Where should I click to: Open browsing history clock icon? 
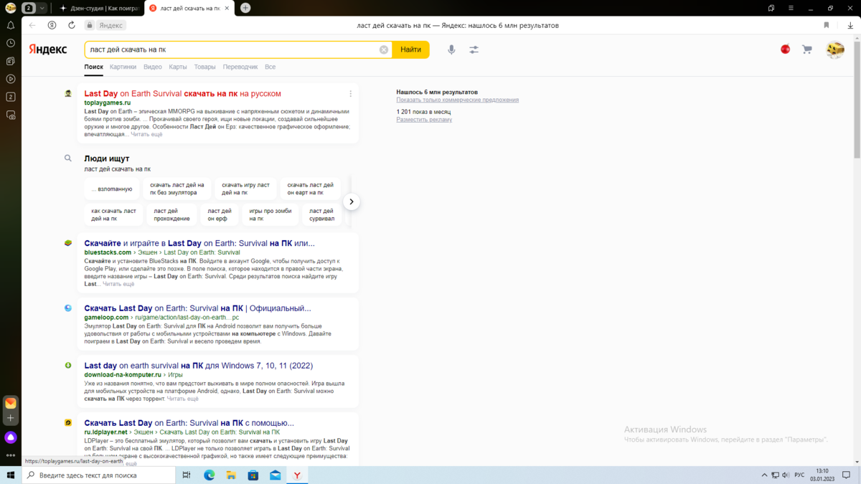pos(11,43)
